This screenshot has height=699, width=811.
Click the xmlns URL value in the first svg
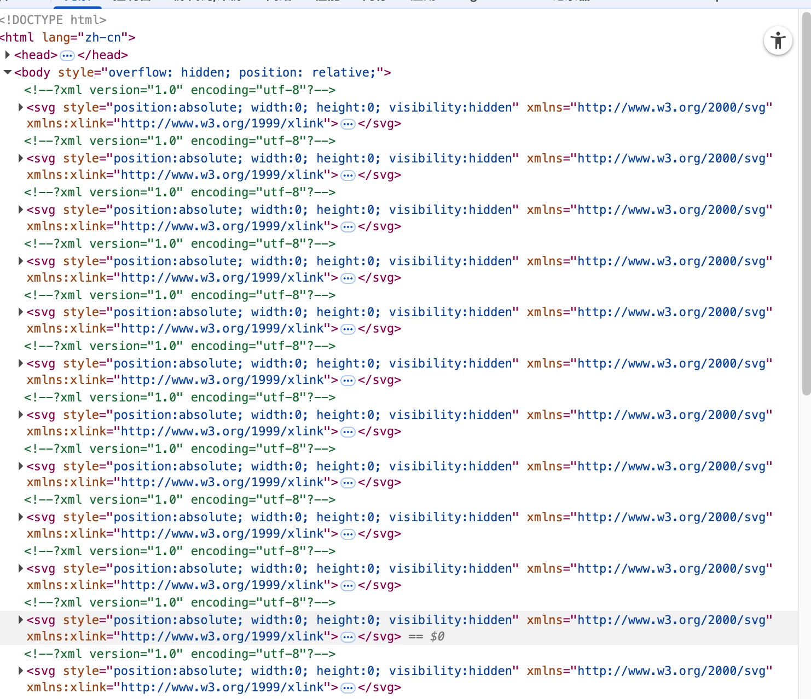(x=674, y=107)
